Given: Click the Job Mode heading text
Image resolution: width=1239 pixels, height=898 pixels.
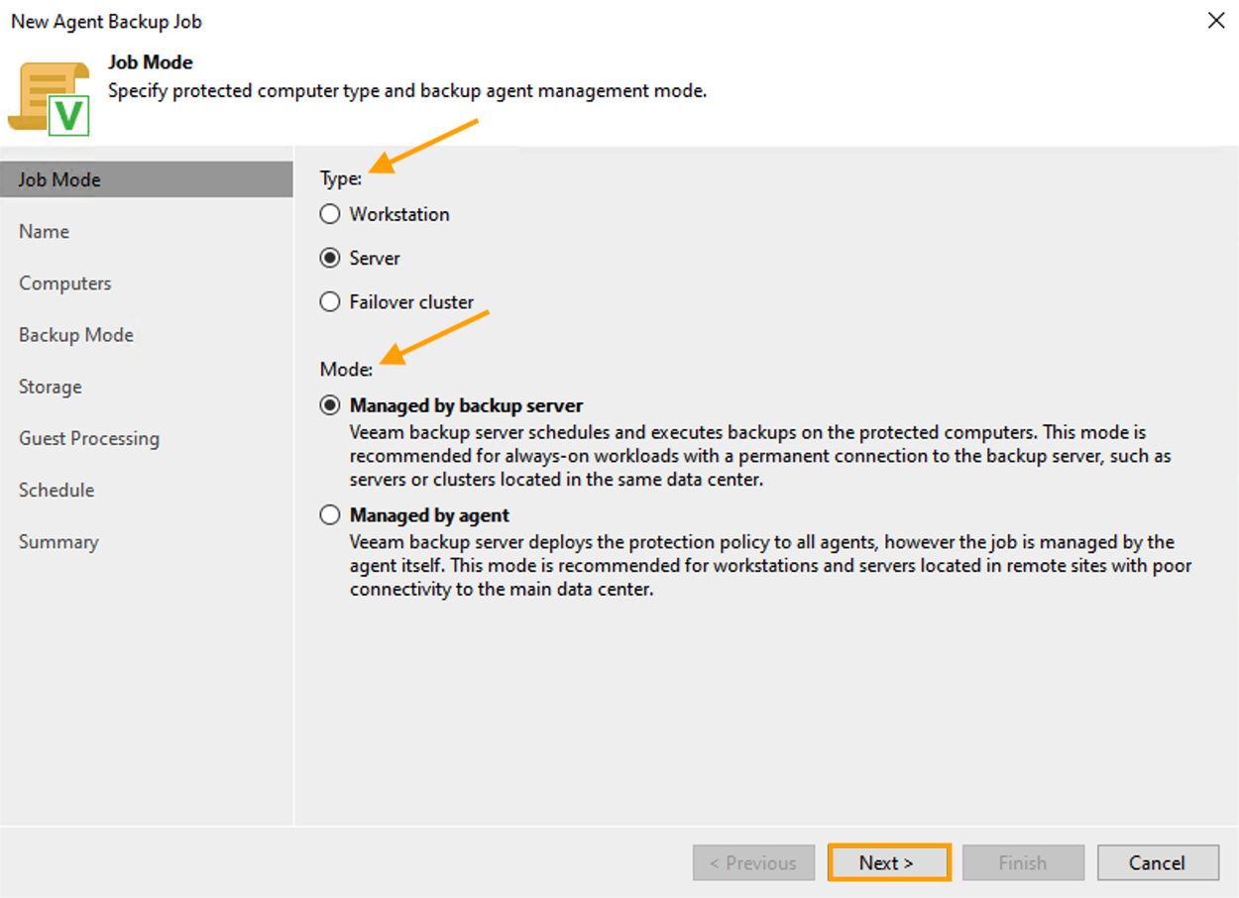Looking at the screenshot, I should click(x=150, y=62).
